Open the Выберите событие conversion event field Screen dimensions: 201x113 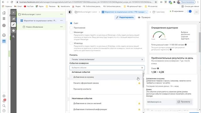coord(107,68)
